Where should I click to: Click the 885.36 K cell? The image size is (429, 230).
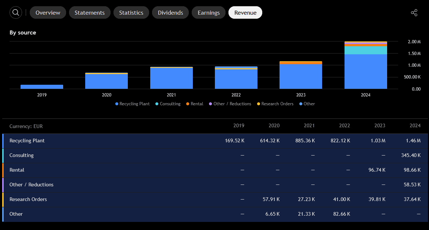coord(305,140)
